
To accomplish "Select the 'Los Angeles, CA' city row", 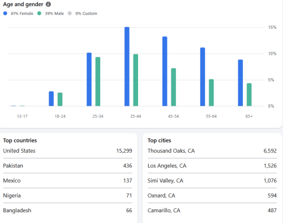I will [x=212, y=166].
